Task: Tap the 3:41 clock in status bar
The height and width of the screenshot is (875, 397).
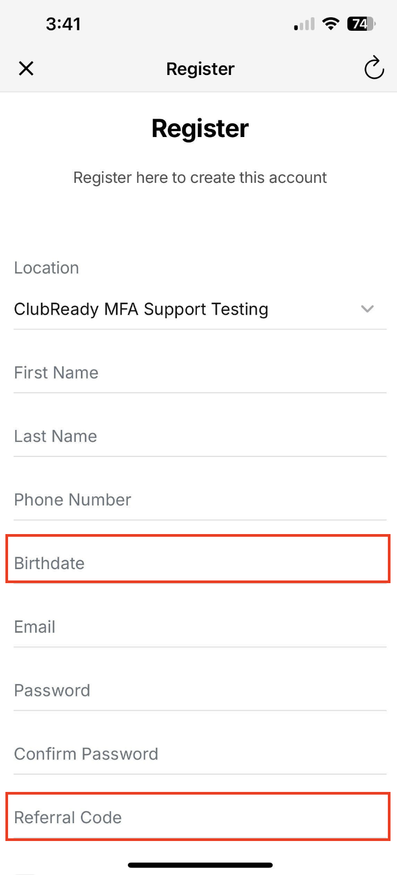Action: pyautogui.click(x=63, y=24)
